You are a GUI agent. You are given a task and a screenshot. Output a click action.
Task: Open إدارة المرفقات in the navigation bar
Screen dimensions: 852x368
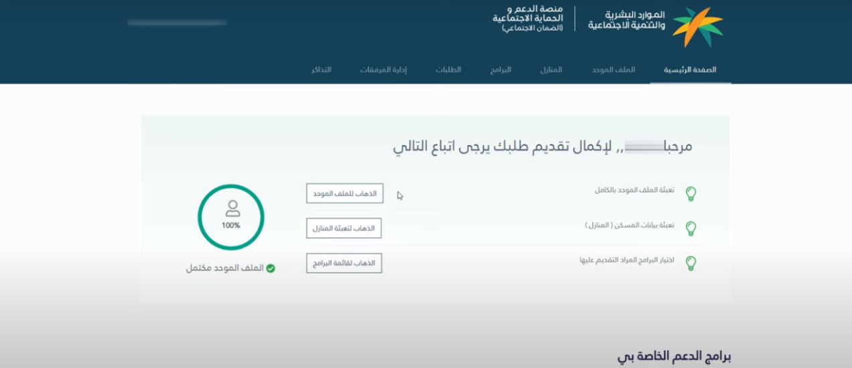[x=383, y=70]
